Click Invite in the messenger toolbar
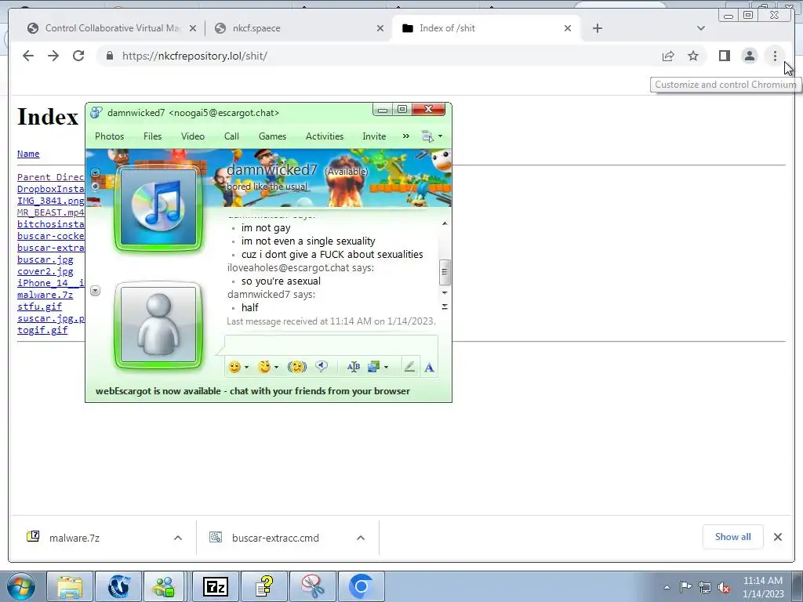This screenshot has height=602, width=803. point(374,136)
